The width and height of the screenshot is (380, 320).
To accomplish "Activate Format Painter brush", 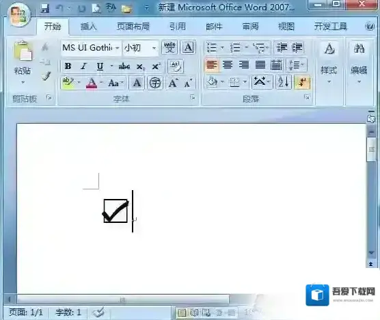I will (x=46, y=76).
